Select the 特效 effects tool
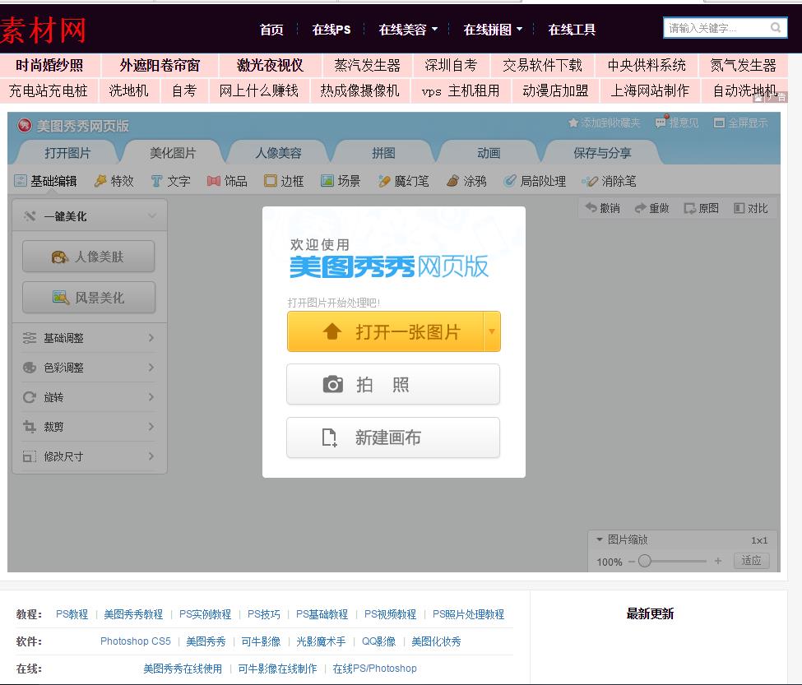This screenshot has height=685, width=802. [114, 181]
